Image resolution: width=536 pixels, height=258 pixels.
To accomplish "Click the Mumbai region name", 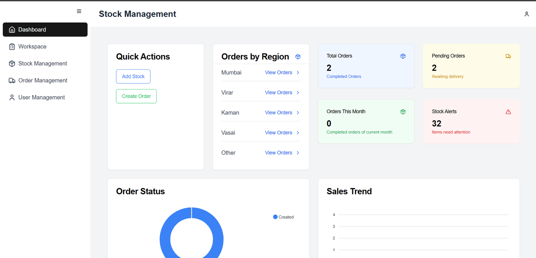I will point(231,72).
